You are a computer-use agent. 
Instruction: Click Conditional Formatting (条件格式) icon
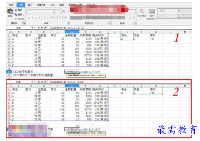(x=142, y=11)
